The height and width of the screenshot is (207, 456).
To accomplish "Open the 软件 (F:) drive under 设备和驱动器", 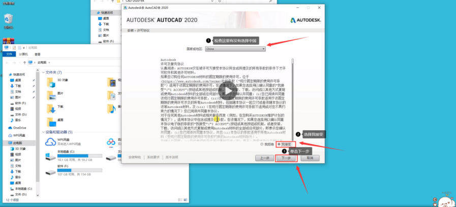I will pos(74,170).
